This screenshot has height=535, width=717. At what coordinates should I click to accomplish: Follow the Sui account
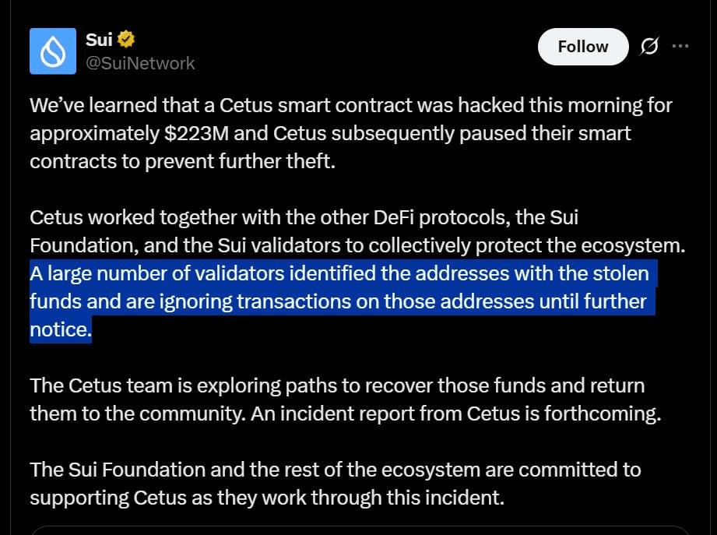click(x=583, y=47)
